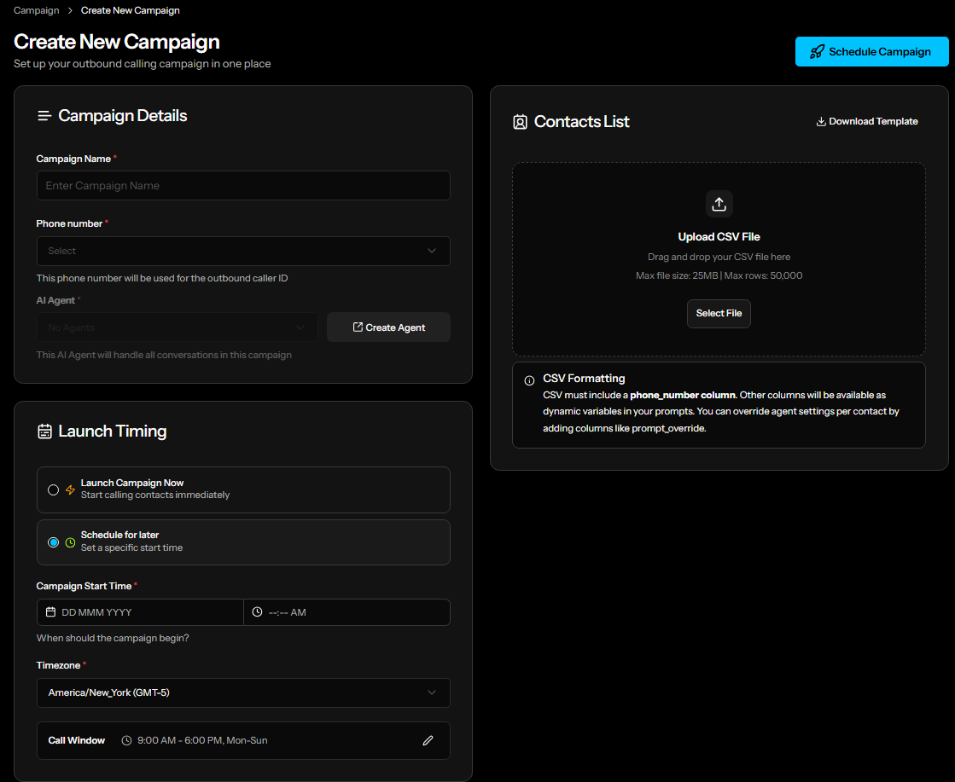Click the Select File button

(x=719, y=313)
